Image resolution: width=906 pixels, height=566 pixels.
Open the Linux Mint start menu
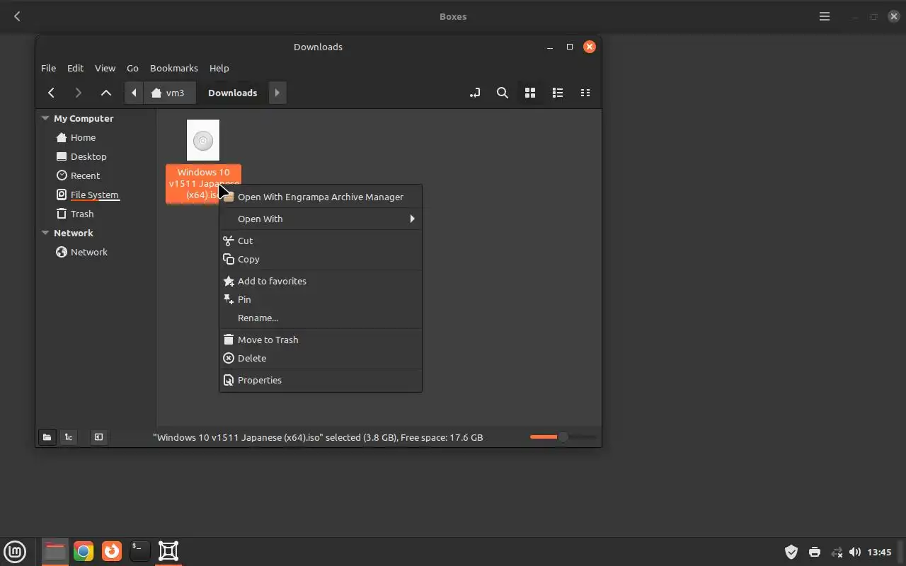(15, 551)
